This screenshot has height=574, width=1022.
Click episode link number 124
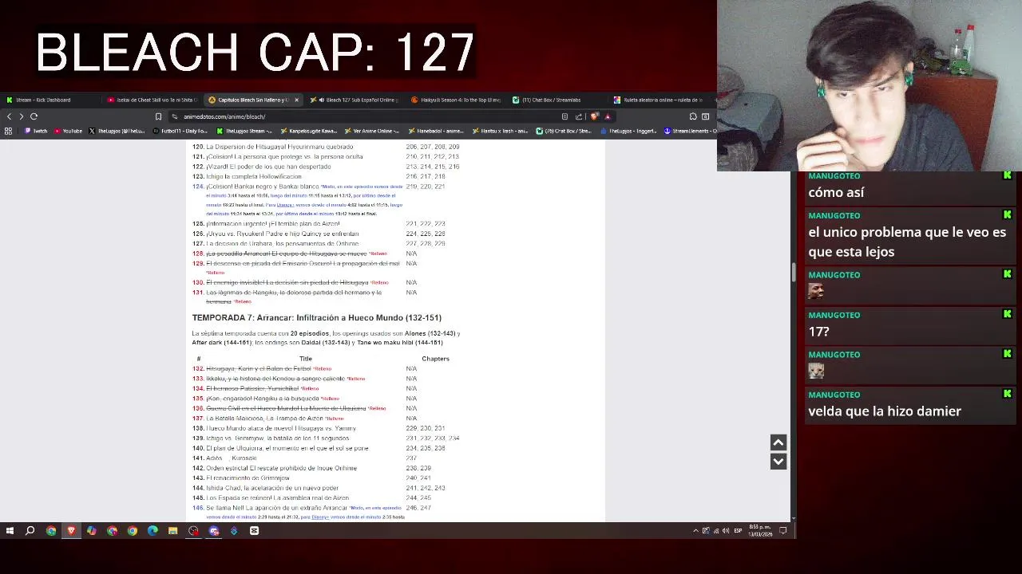198,187
